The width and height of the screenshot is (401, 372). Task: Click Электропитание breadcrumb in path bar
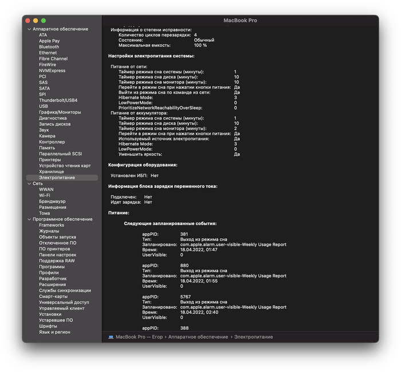254,337
